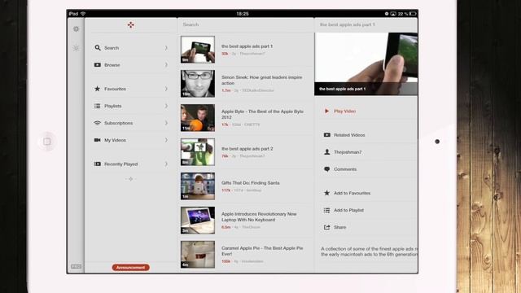521x293 pixels.
Task: Tap the Recently Played icon
Action: pos(97,164)
